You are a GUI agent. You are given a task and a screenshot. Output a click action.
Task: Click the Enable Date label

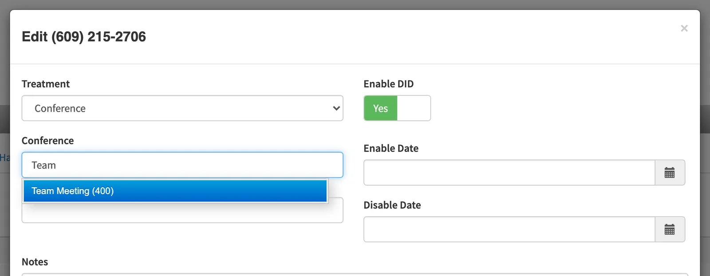[x=391, y=148]
